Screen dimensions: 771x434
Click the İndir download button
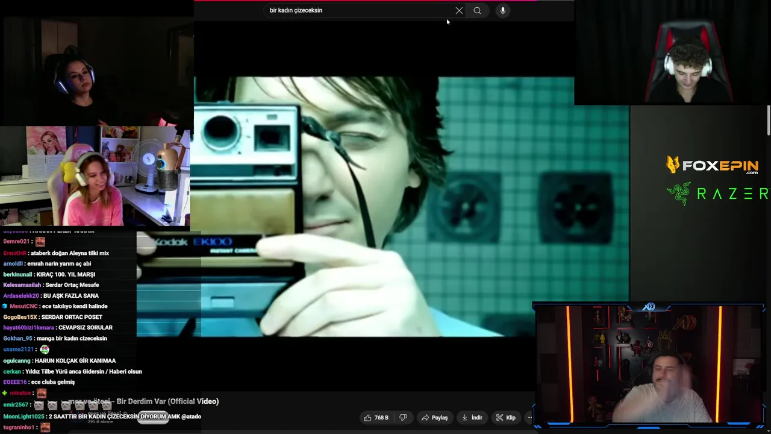click(x=472, y=417)
